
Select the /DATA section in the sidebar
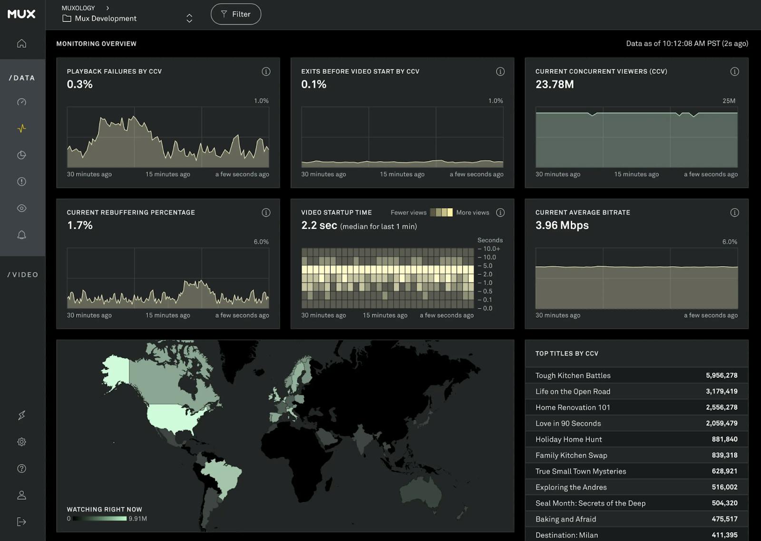click(x=22, y=78)
